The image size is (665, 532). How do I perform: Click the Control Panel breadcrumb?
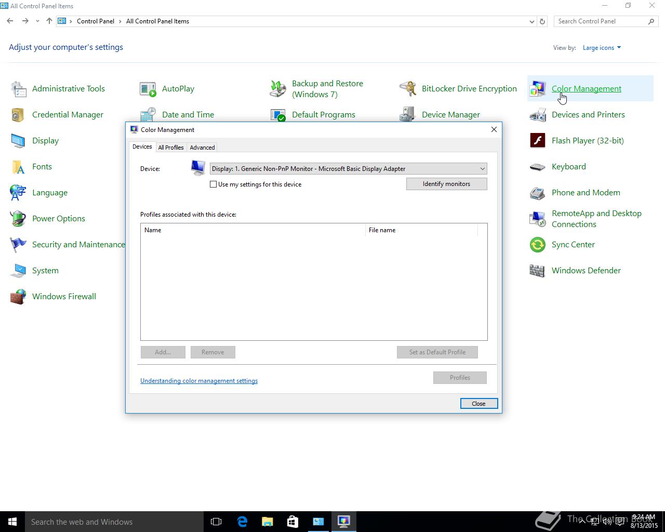click(x=96, y=21)
